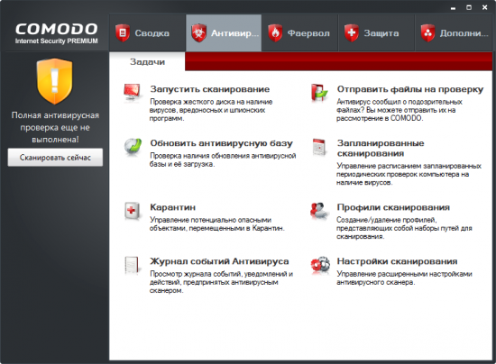
Task: Select the Задачи sub-tab
Action: tap(147, 61)
